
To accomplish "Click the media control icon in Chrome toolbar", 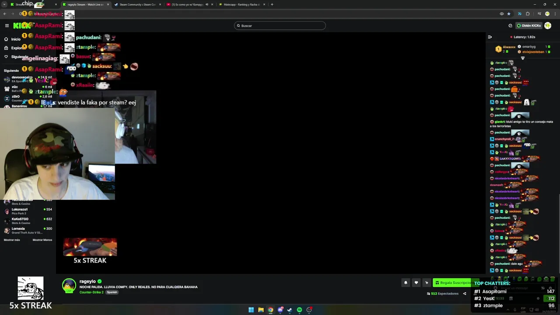I will point(539,14).
